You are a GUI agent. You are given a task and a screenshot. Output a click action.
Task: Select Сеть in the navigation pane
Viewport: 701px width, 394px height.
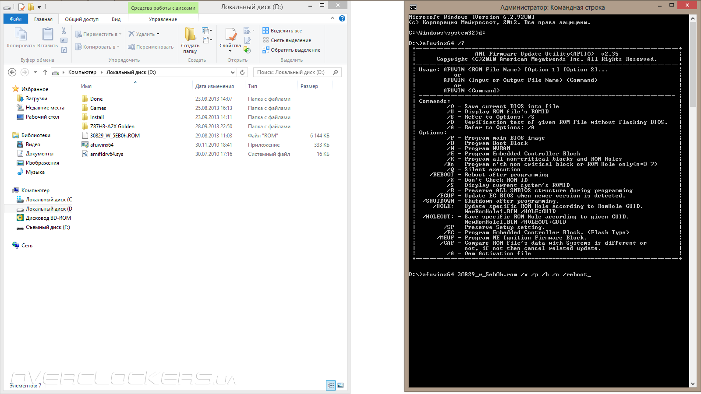coord(27,246)
